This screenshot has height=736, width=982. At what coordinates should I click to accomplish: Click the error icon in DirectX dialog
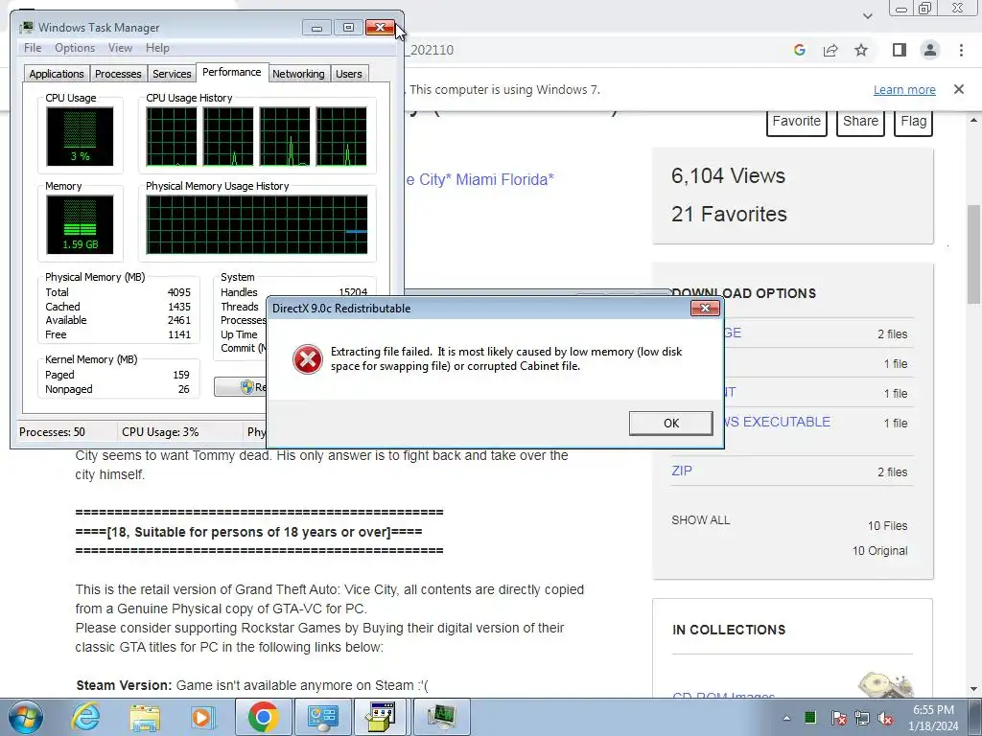tap(308, 359)
